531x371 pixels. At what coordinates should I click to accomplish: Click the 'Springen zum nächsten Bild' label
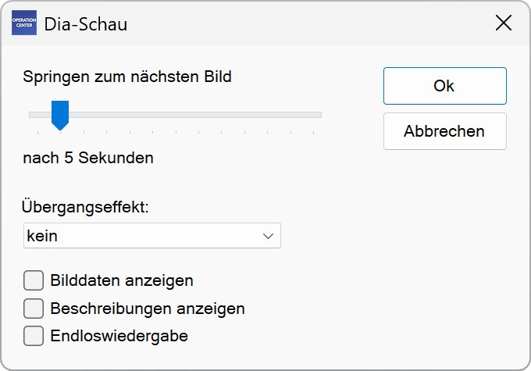[x=127, y=77]
